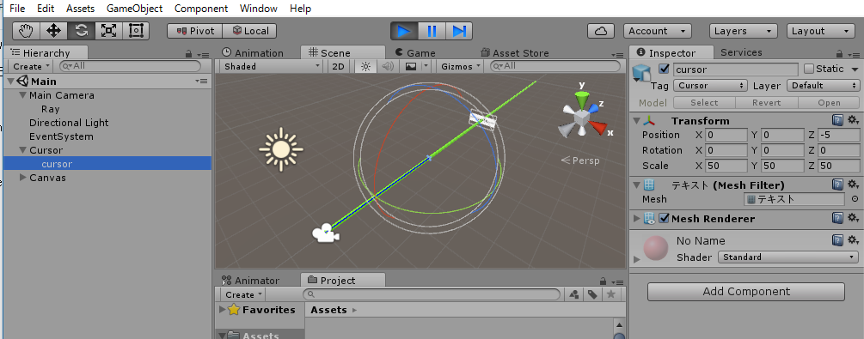864x339 pixels.
Task: Select the Scale tool
Action: click(x=108, y=31)
